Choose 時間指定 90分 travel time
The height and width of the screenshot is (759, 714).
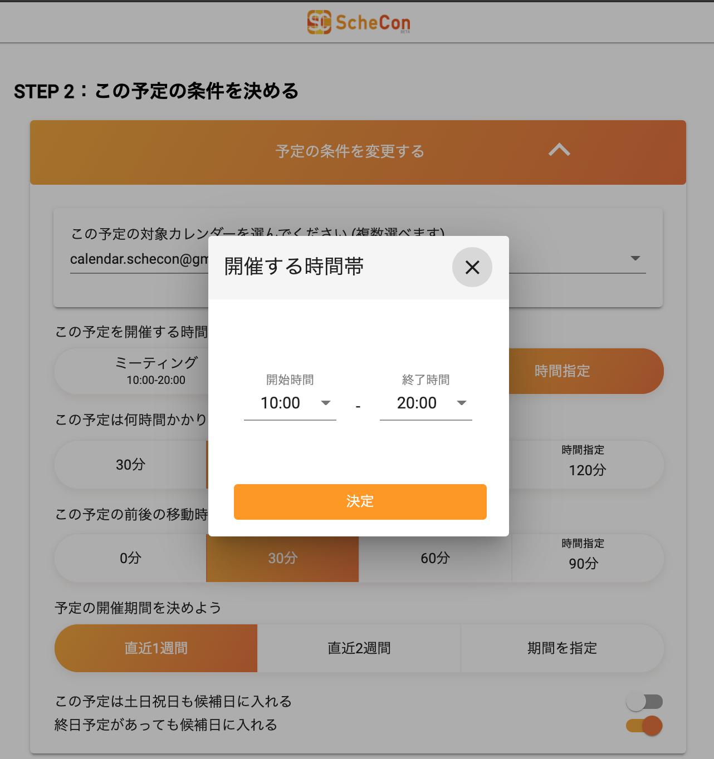[588, 558]
